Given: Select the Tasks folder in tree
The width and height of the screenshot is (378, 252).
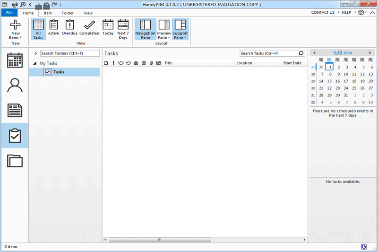Looking at the screenshot, I should [64, 72].
